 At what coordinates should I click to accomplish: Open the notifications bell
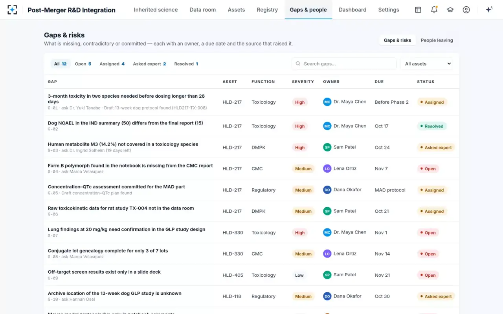pos(434,10)
